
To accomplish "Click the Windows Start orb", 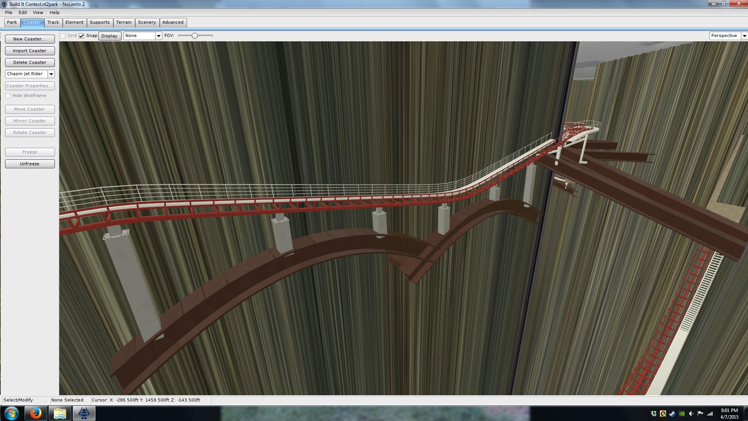I will click(11, 413).
